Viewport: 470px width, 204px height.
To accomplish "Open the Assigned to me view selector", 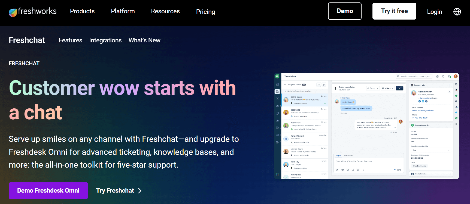I will pyautogui.click(x=295, y=85).
